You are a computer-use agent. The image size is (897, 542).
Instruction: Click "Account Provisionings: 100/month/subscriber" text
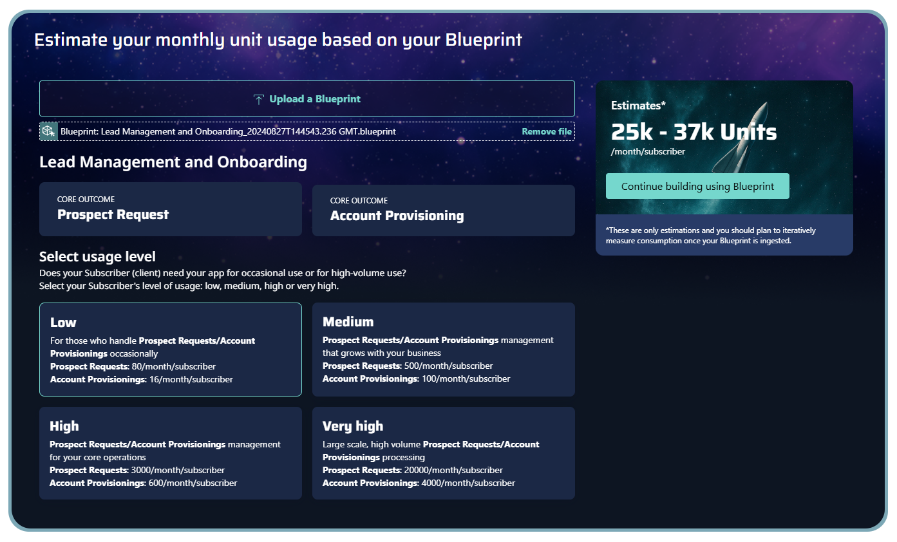(416, 378)
